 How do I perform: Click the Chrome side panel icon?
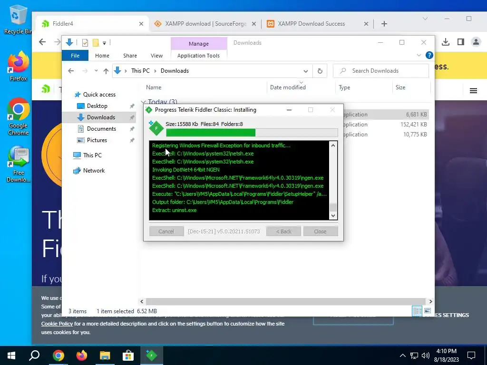[460, 42]
